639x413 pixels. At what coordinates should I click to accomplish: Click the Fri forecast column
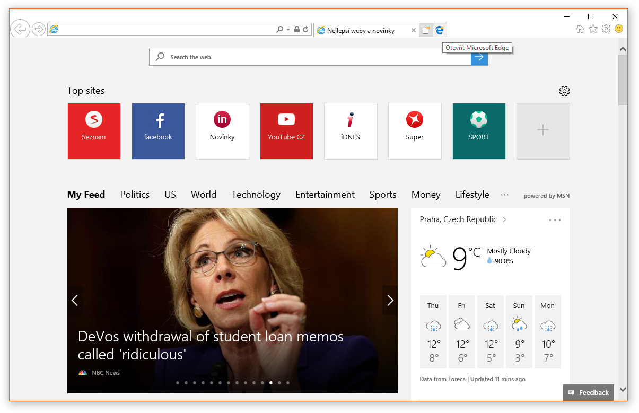pos(462,332)
